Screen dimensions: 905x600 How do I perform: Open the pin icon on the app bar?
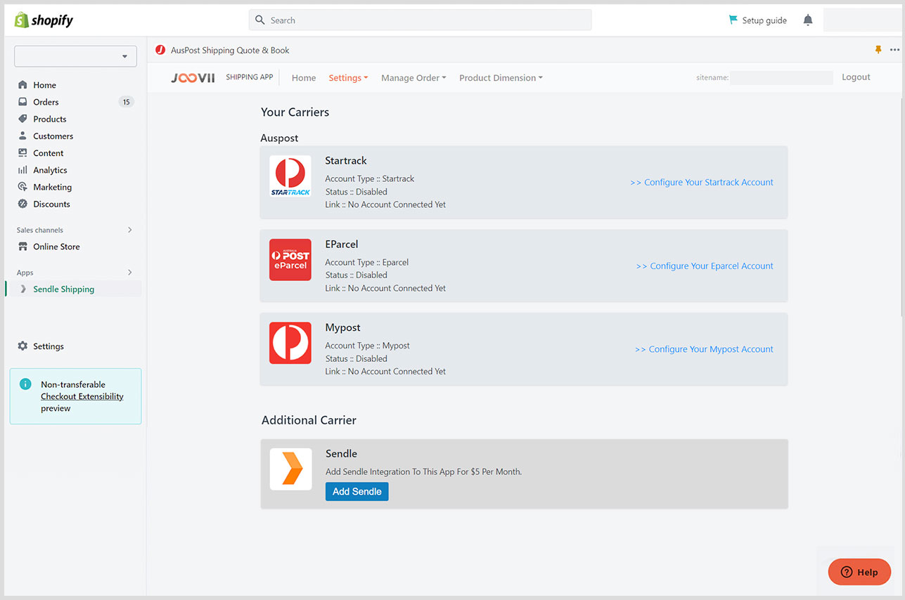[878, 50]
